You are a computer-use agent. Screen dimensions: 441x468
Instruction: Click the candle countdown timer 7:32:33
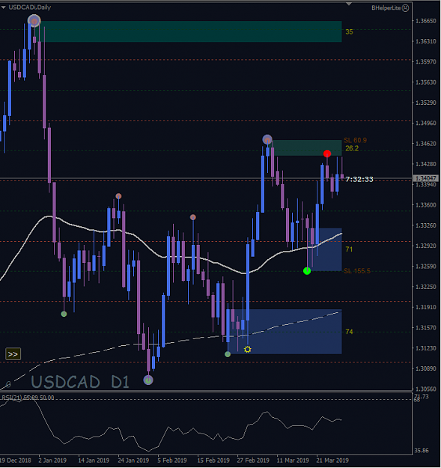pos(359,180)
